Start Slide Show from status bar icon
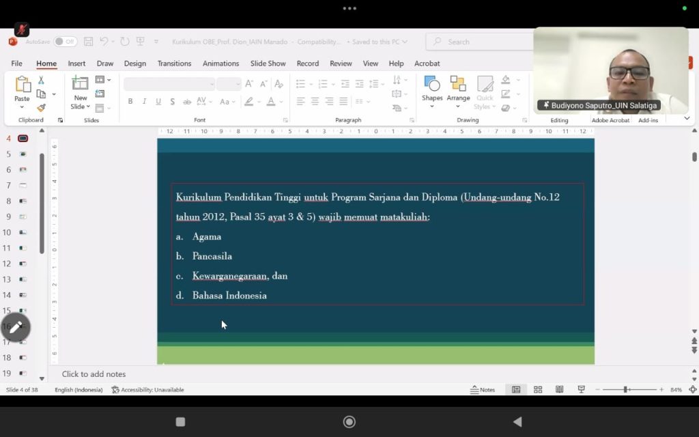This screenshot has width=699, height=437. [581, 389]
